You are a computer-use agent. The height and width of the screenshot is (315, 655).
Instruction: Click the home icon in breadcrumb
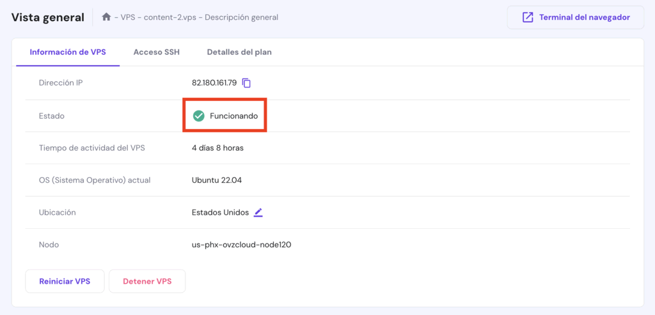[x=106, y=17]
